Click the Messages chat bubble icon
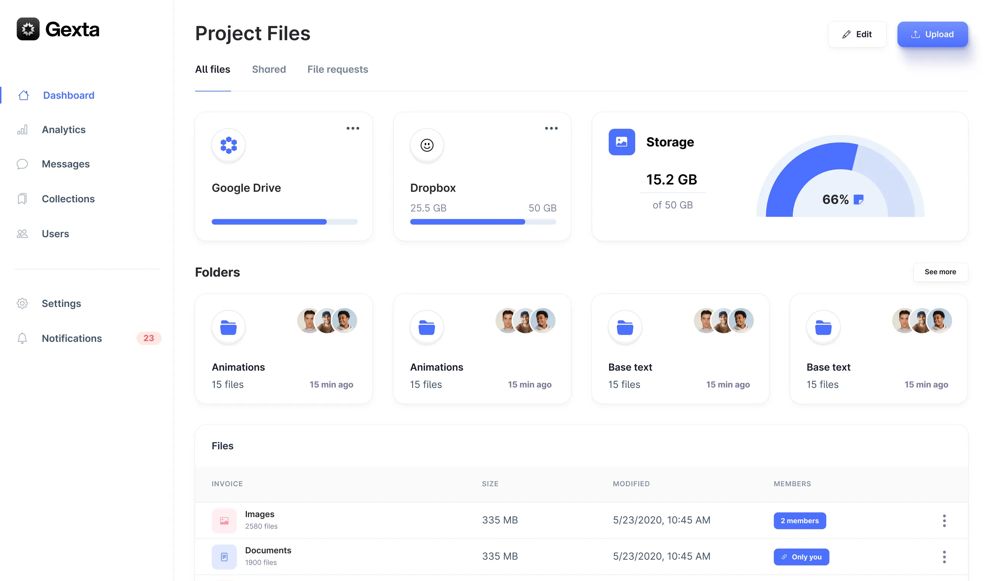 22,164
